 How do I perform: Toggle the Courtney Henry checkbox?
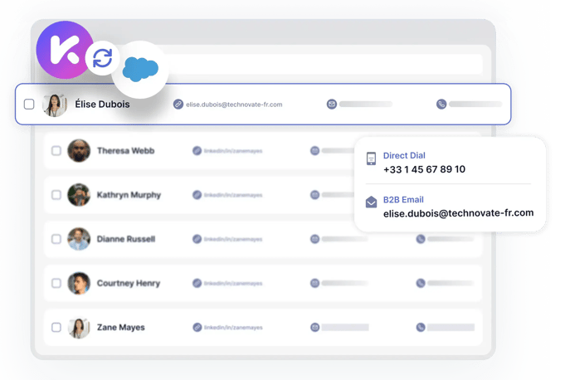click(x=56, y=283)
